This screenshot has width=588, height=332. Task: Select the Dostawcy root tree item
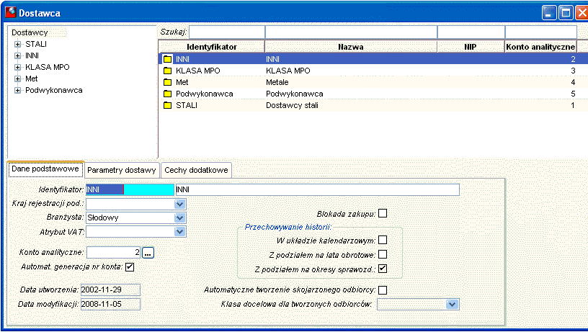pyautogui.click(x=30, y=32)
